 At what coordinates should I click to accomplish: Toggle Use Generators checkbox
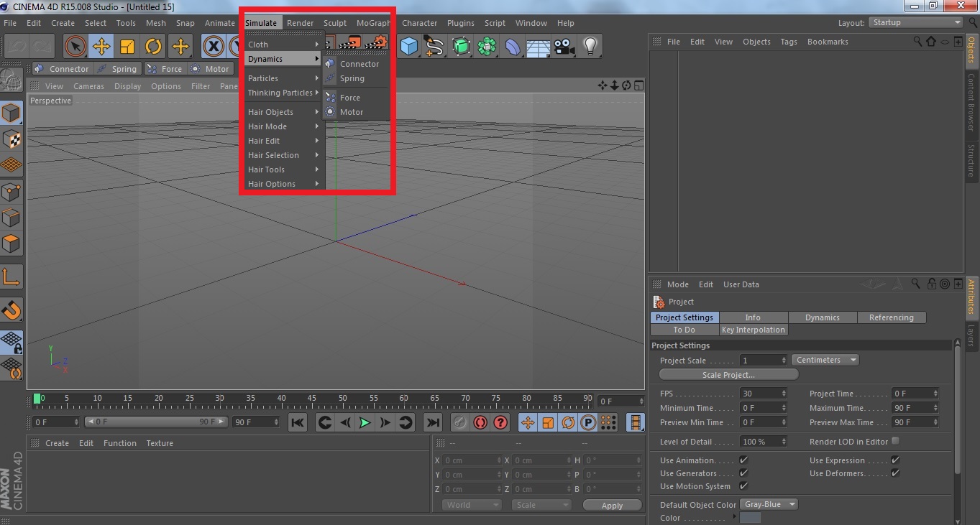click(743, 473)
